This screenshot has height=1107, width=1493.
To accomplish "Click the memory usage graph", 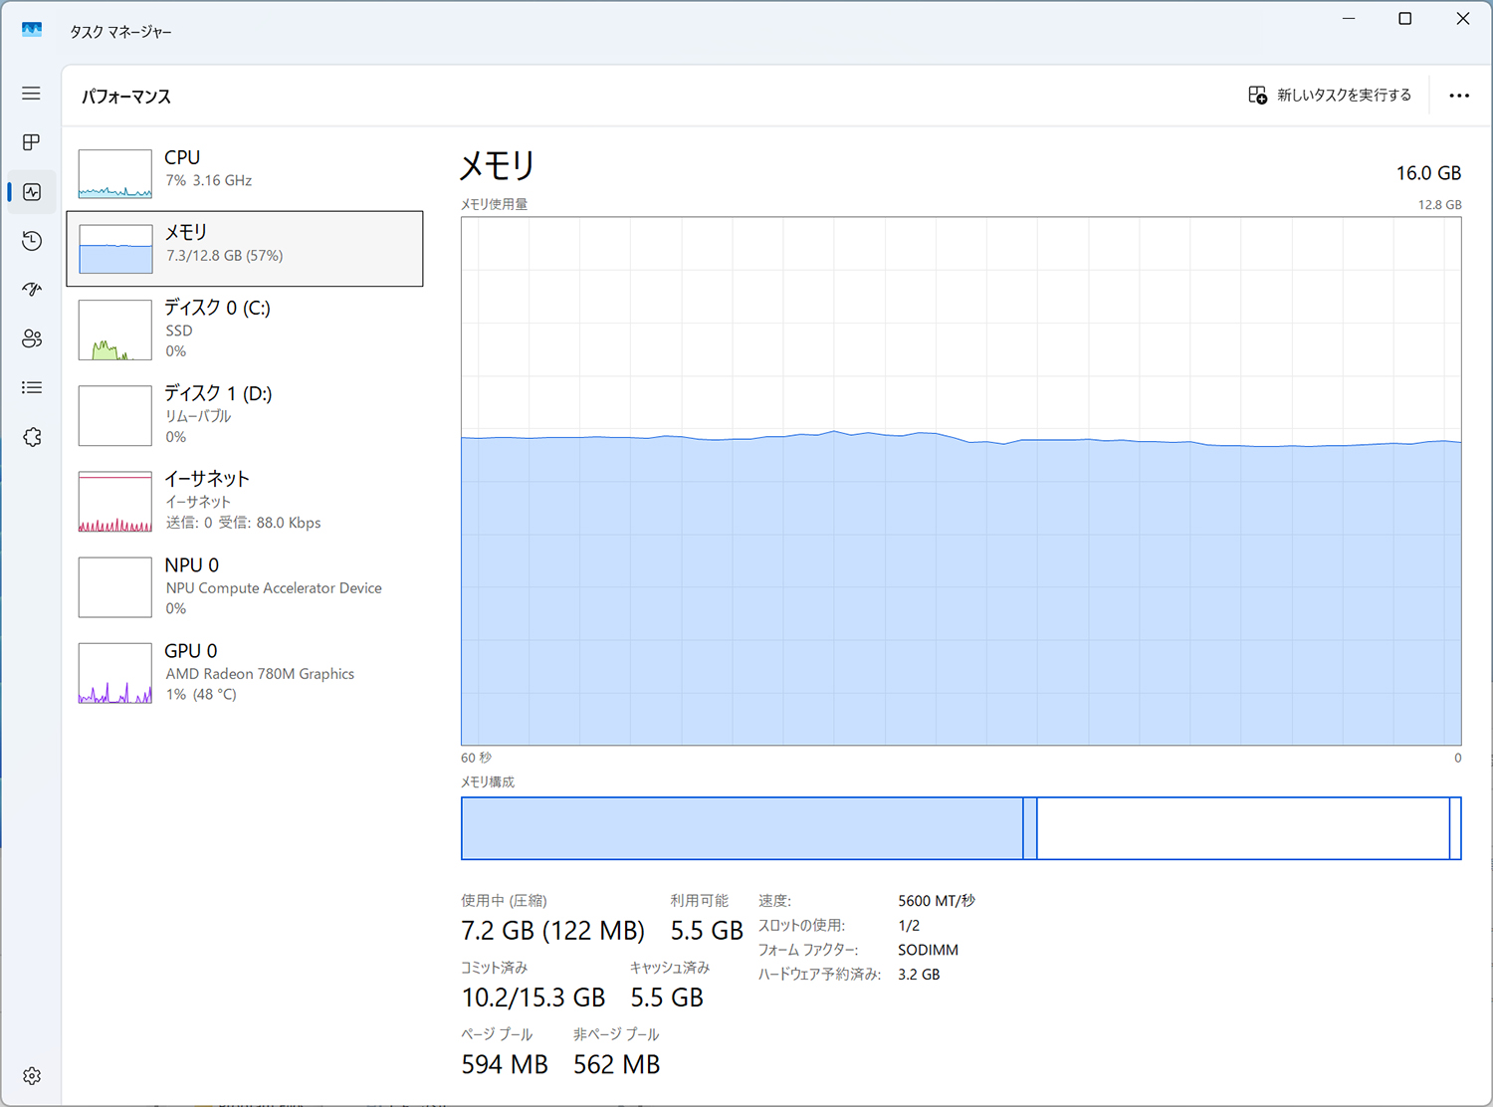I will point(960,481).
